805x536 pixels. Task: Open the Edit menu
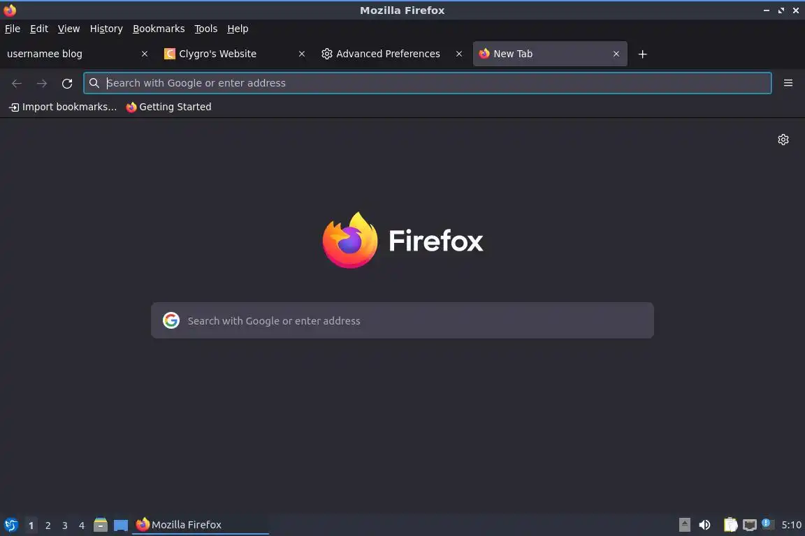tap(39, 29)
